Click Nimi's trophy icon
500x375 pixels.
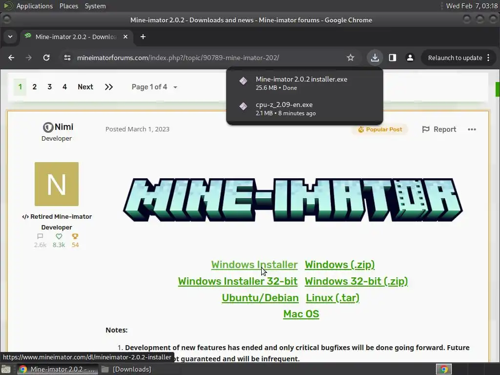[75, 236]
